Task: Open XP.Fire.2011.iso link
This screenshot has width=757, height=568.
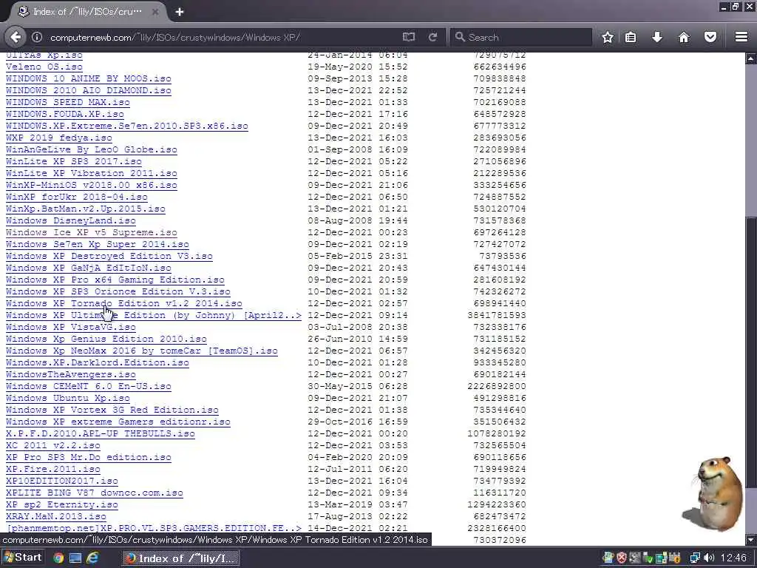Action: coord(53,469)
